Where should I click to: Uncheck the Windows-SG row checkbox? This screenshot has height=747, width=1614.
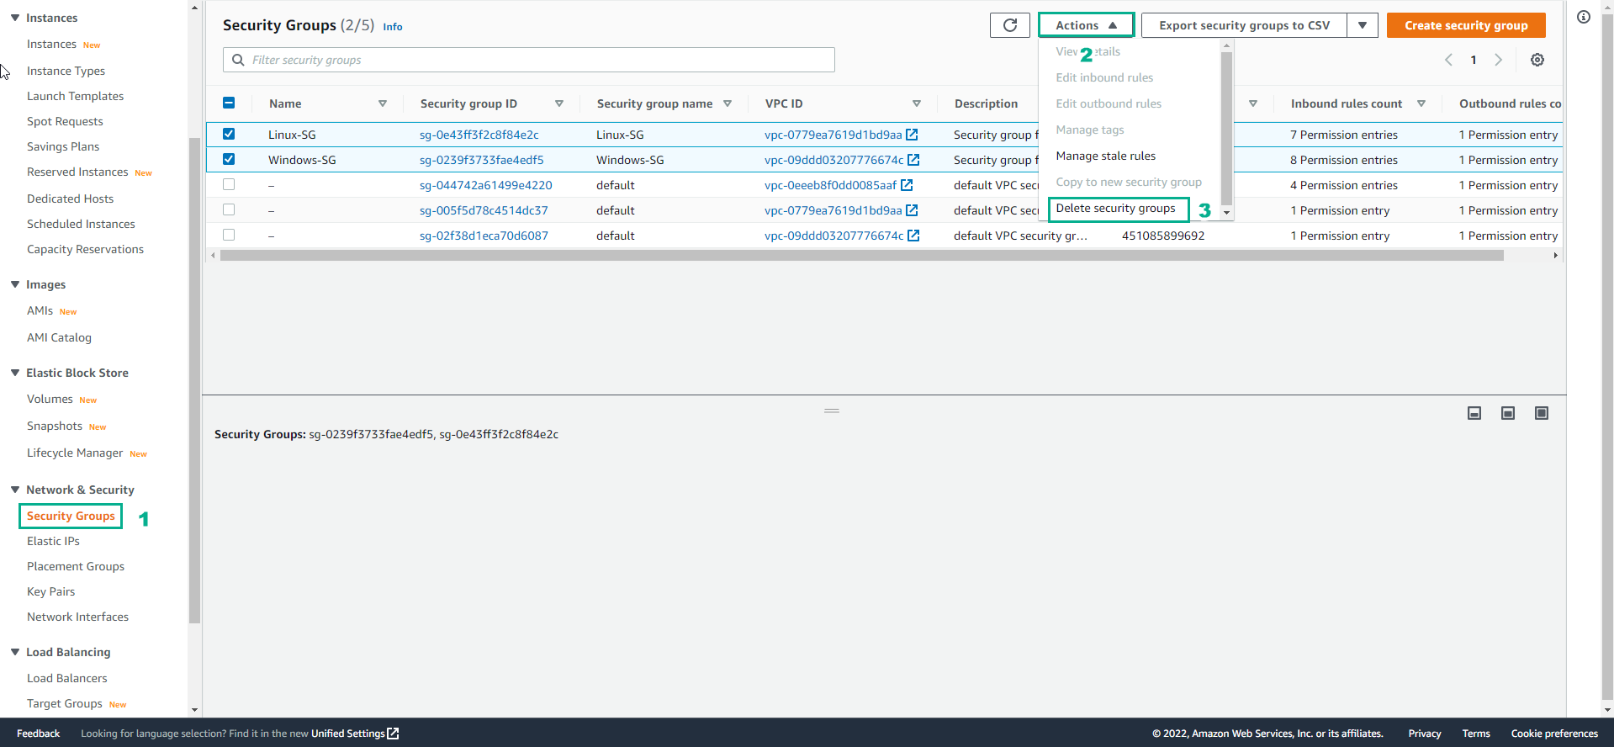229,159
